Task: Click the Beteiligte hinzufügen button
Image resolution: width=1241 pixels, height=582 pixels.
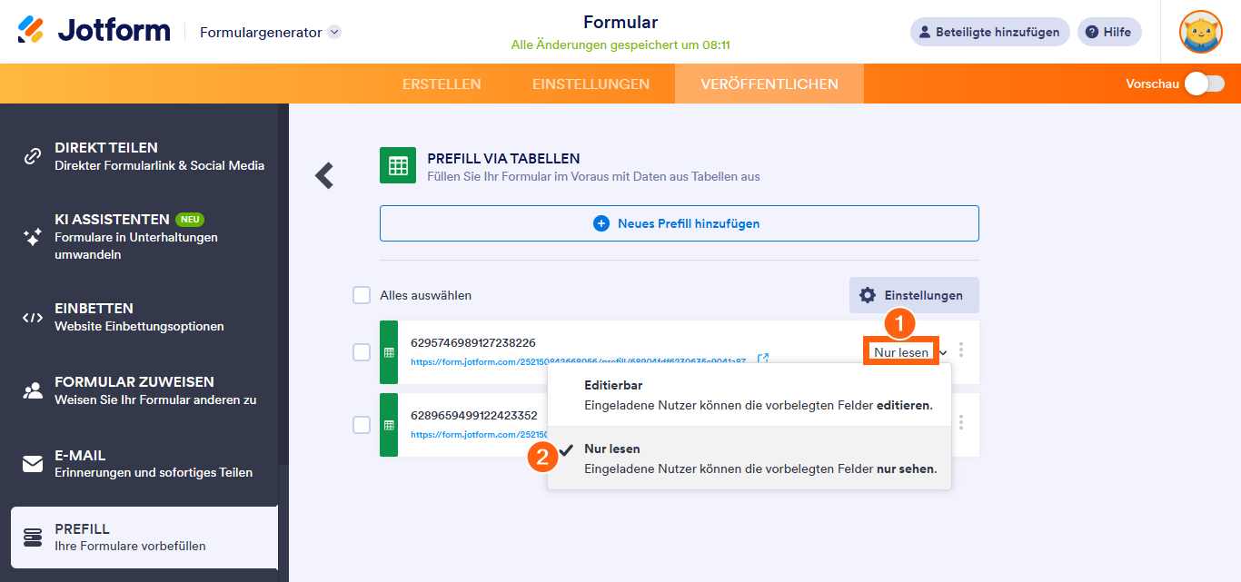Action: coord(989,31)
